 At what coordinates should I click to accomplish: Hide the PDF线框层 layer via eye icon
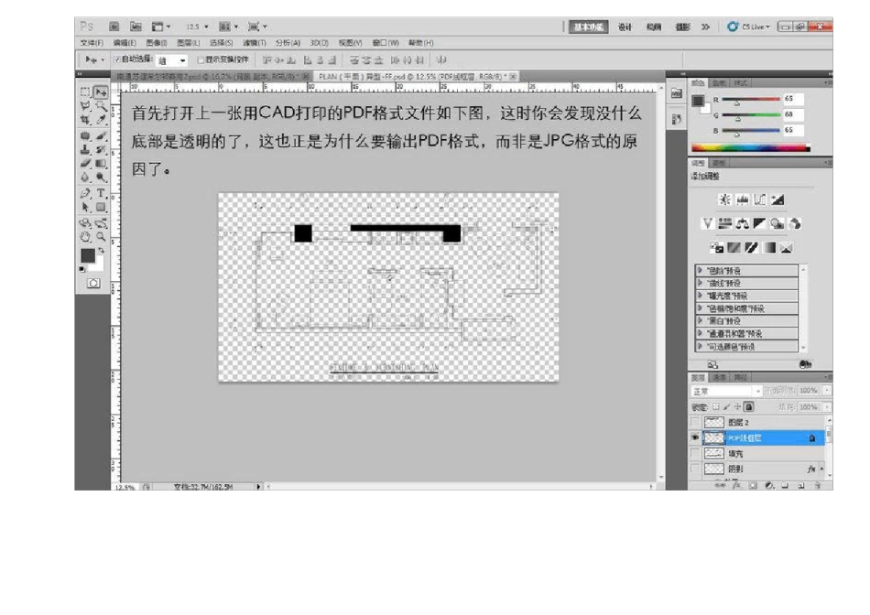[x=695, y=438]
